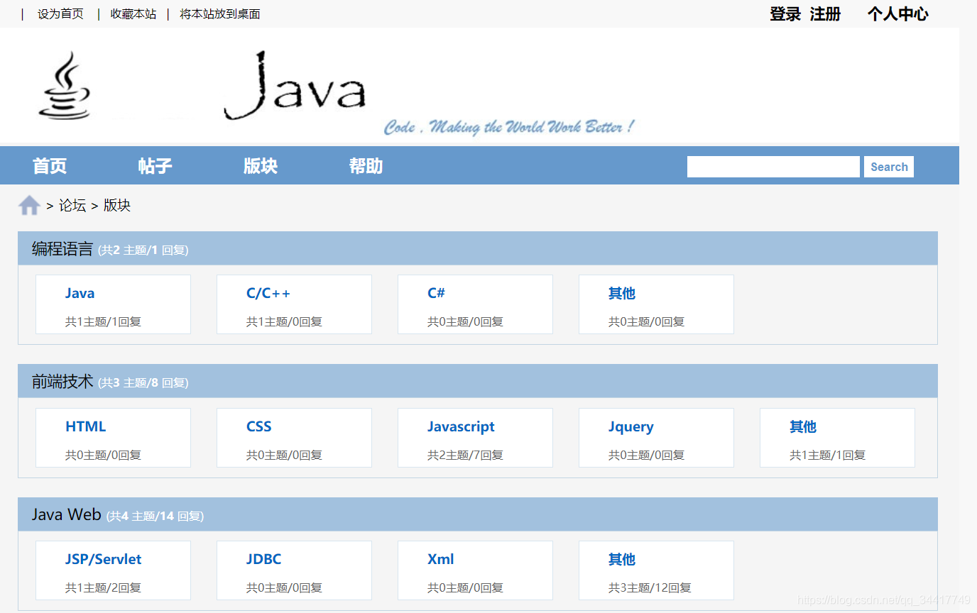Click 共1主题/0回复 under C/C++
Image resolution: width=977 pixels, height=613 pixels.
[284, 321]
